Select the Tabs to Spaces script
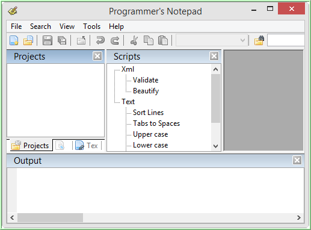The image size is (311, 230). 156,123
